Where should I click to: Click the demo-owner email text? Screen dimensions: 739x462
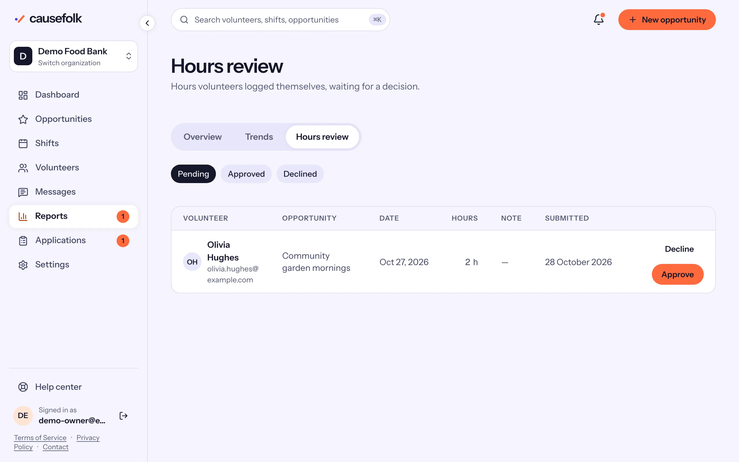[72, 421]
